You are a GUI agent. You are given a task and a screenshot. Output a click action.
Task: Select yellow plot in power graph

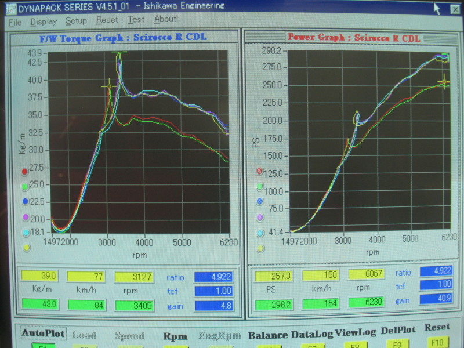coord(260,249)
